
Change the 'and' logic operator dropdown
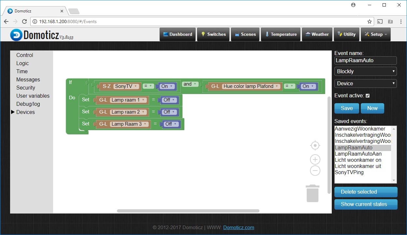[190, 84]
